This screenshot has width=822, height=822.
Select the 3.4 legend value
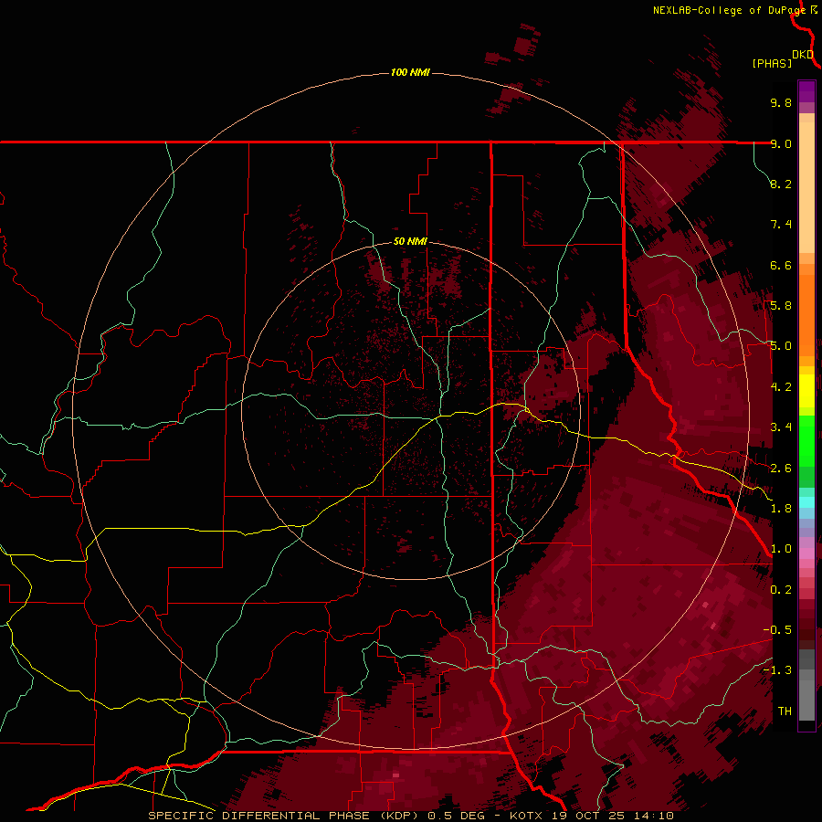pos(781,427)
